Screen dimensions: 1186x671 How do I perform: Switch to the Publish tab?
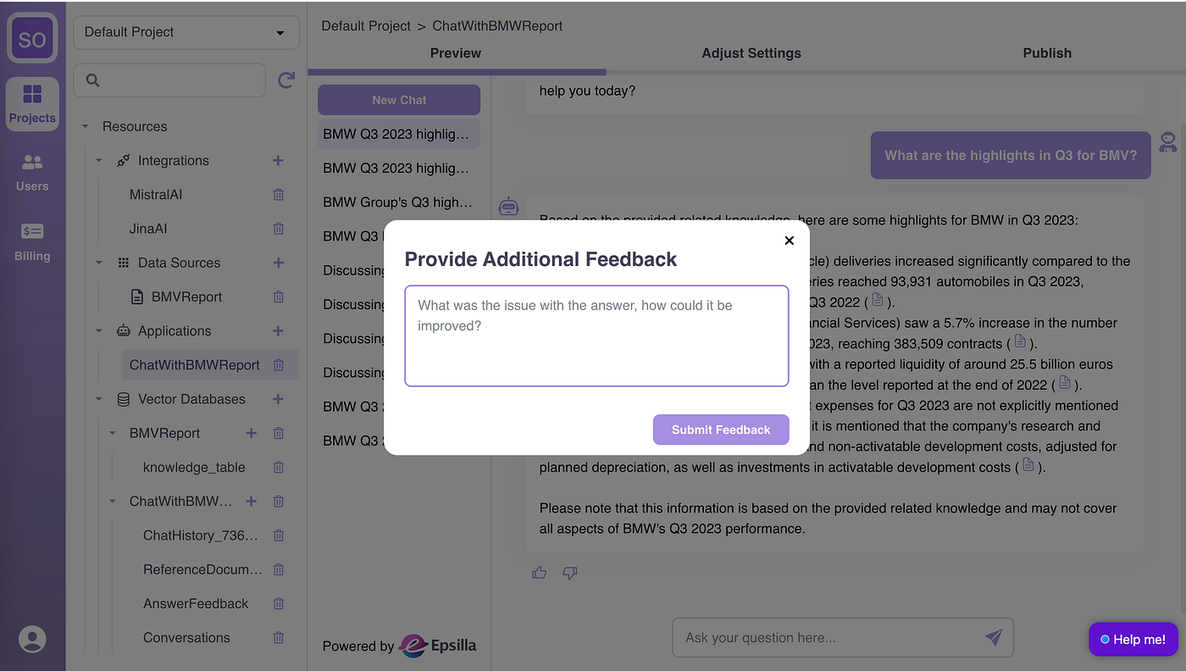1047,53
